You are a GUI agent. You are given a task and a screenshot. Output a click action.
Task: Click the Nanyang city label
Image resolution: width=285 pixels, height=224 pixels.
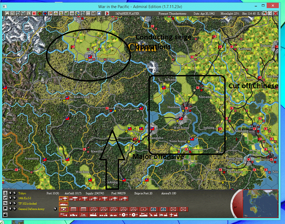tap(178, 56)
